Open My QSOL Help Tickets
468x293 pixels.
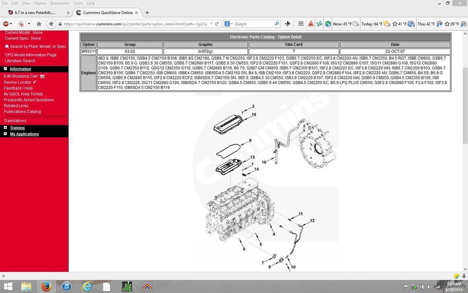(x=23, y=94)
